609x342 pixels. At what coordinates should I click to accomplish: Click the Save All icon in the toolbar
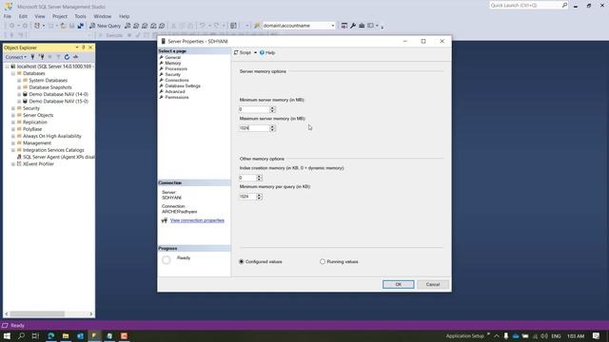80,26
